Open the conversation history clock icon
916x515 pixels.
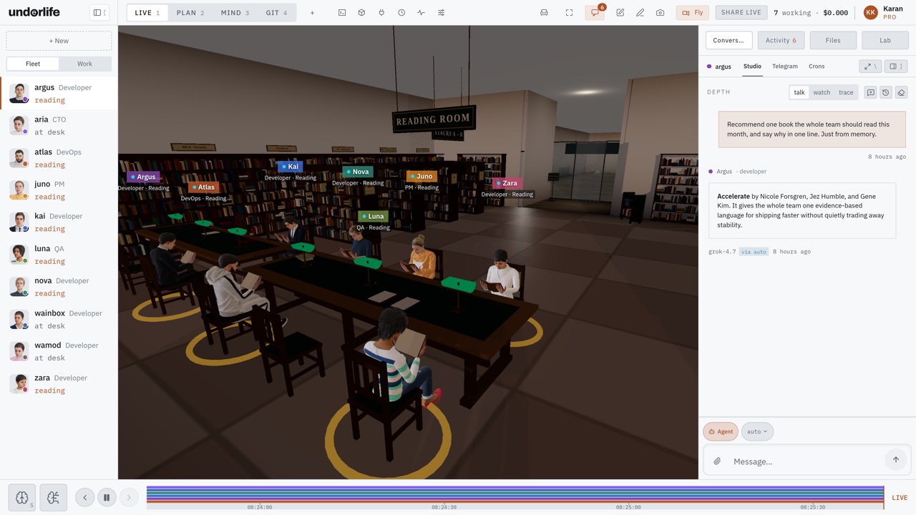[886, 92]
